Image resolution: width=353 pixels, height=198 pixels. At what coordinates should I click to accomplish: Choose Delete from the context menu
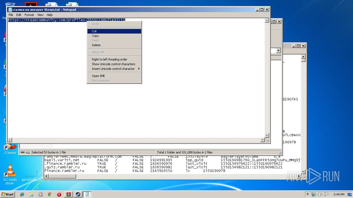tap(114, 45)
